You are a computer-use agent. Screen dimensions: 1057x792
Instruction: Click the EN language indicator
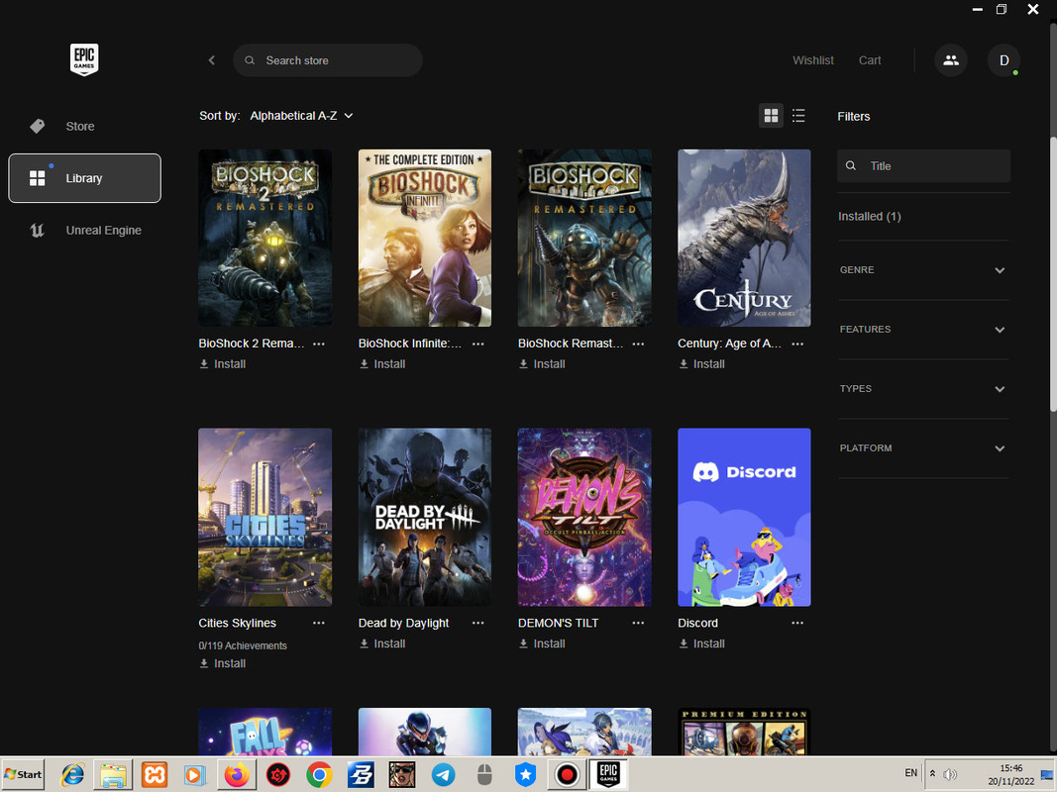[x=910, y=773]
